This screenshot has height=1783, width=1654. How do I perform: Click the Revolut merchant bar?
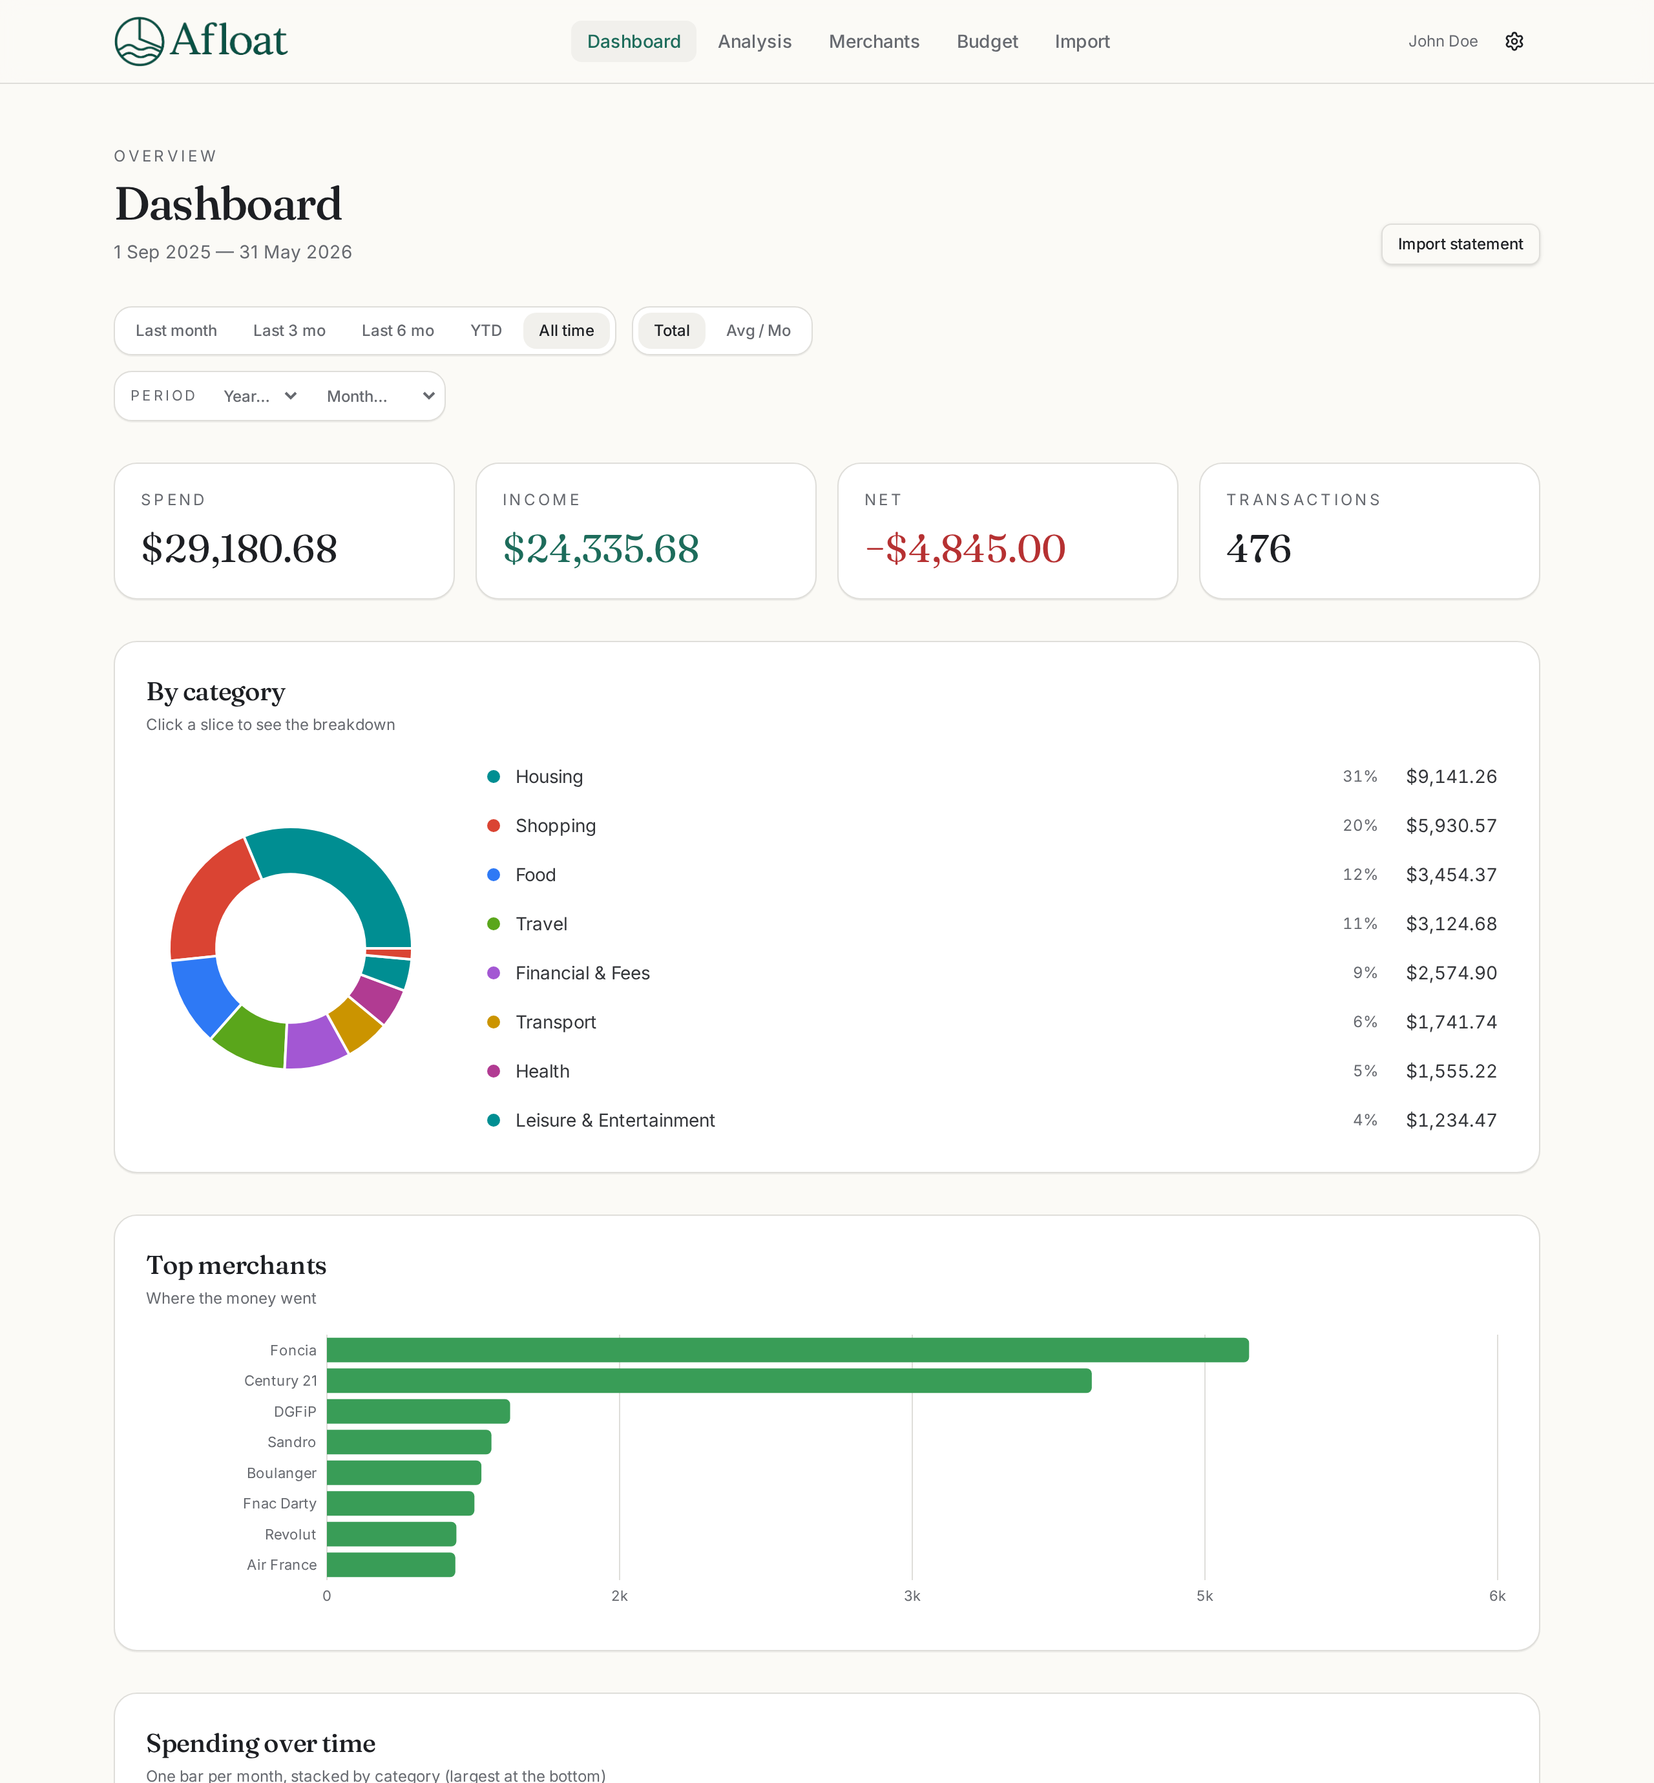(391, 1534)
